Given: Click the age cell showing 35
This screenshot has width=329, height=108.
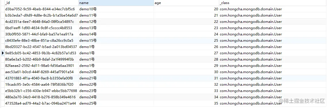Looking at the screenshot, I should click(186, 103).
